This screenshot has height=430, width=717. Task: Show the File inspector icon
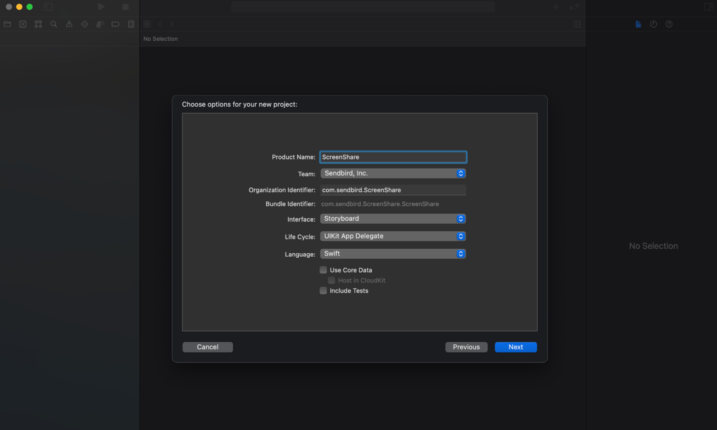pos(638,24)
